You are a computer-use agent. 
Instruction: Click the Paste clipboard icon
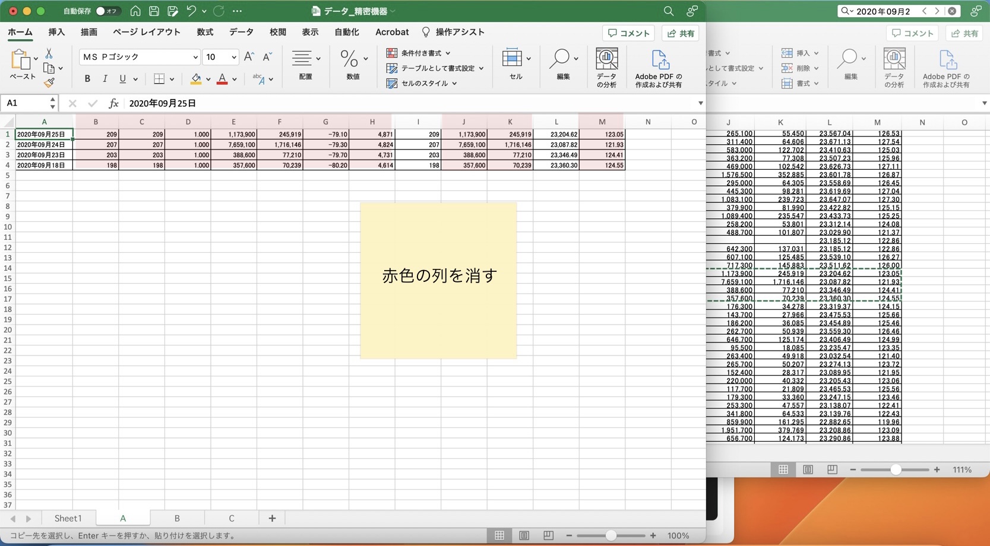click(21, 61)
